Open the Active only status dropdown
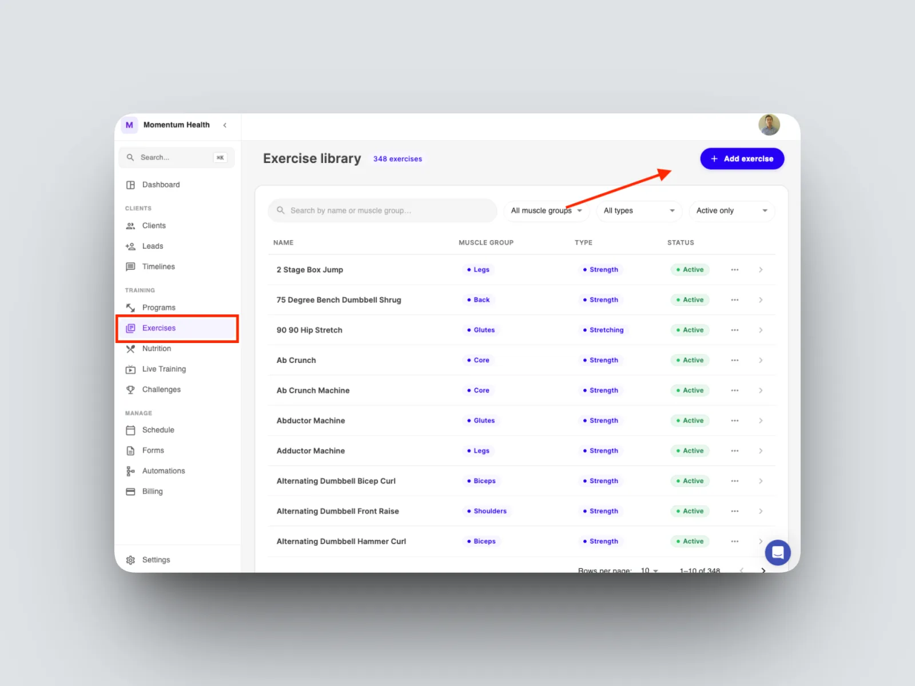This screenshot has width=915, height=686. click(x=732, y=211)
